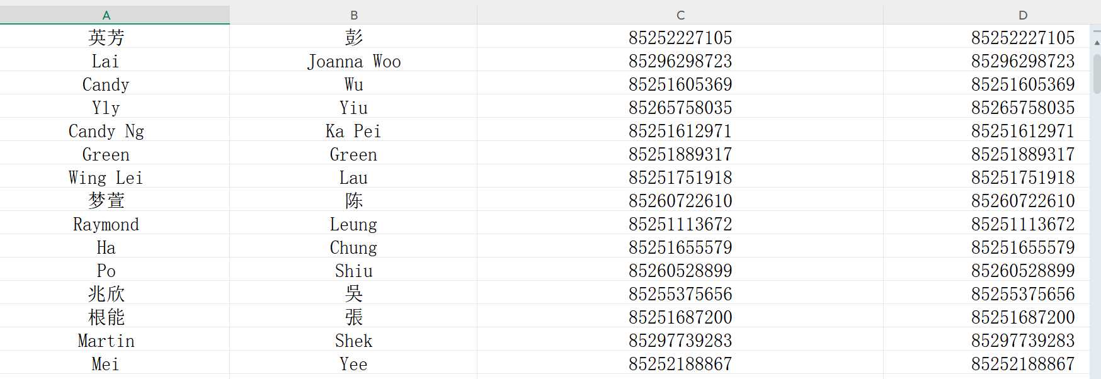Select column D header

pyautogui.click(x=986, y=15)
